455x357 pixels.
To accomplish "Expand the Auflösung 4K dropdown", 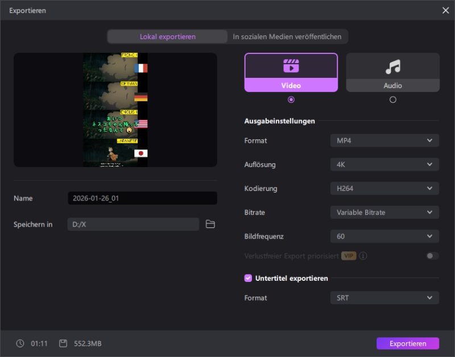I will click(x=384, y=164).
